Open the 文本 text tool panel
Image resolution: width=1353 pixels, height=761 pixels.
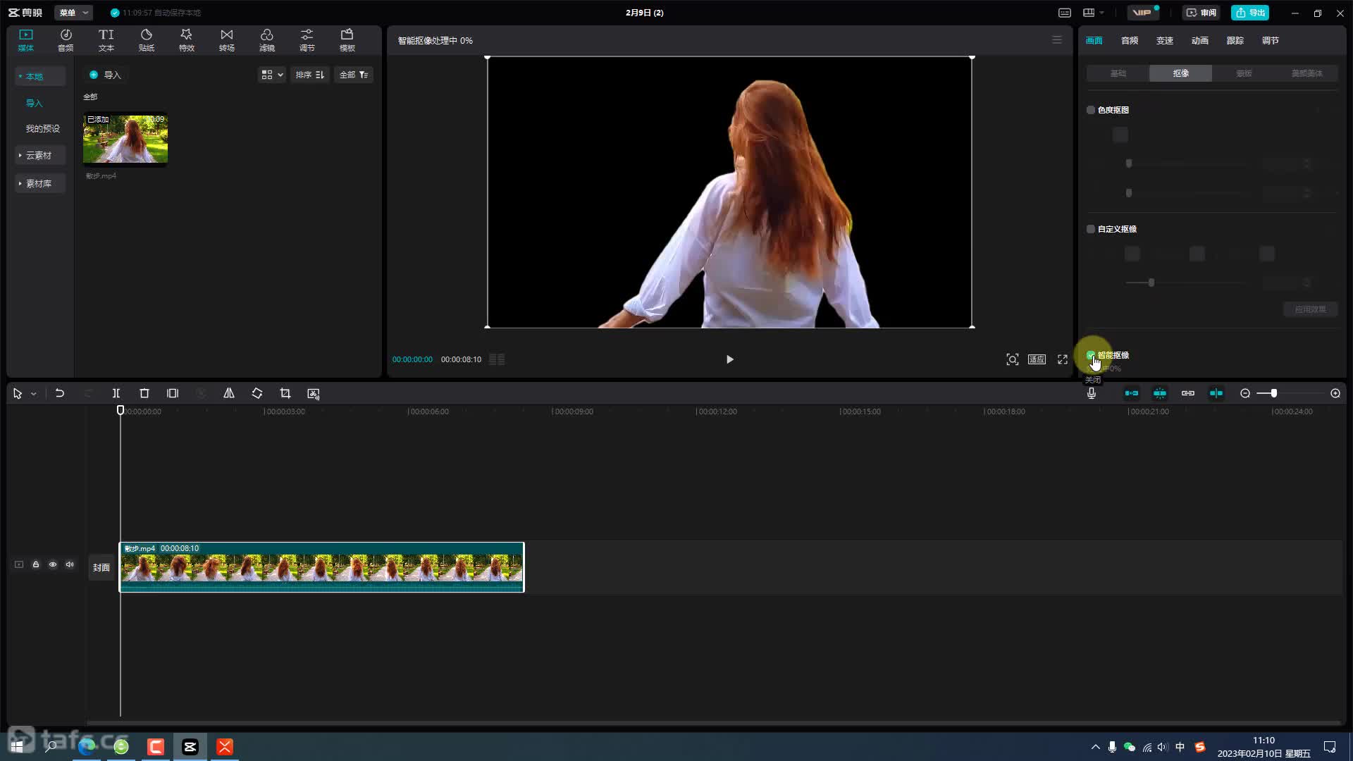(x=106, y=40)
